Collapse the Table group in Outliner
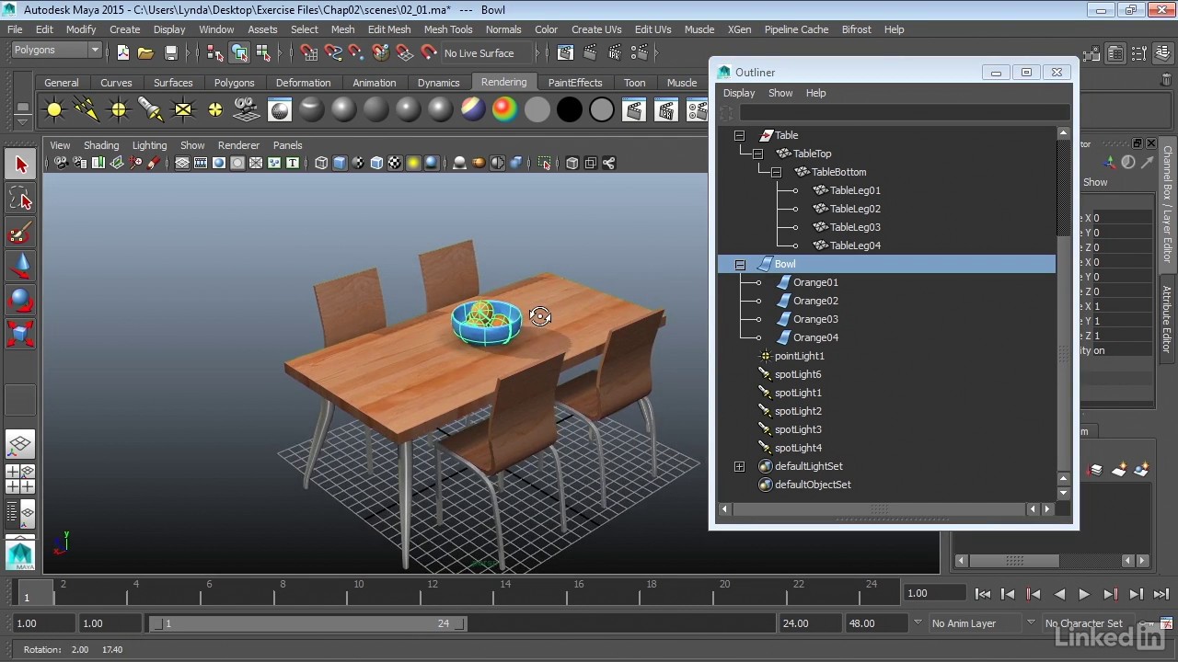 click(x=739, y=135)
